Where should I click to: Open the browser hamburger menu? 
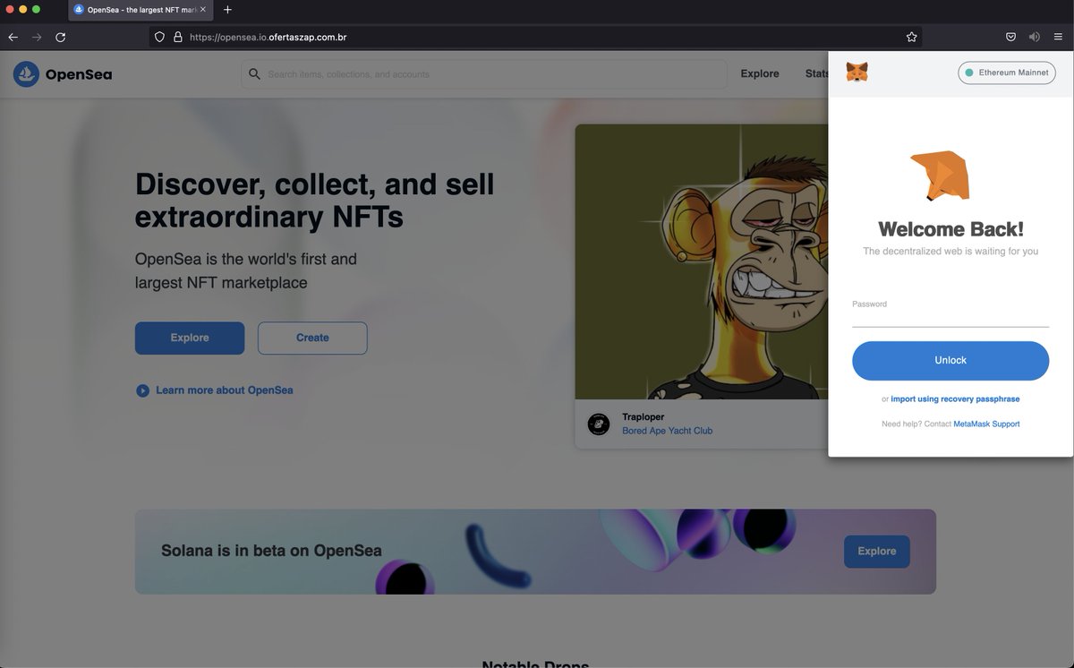(1058, 37)
